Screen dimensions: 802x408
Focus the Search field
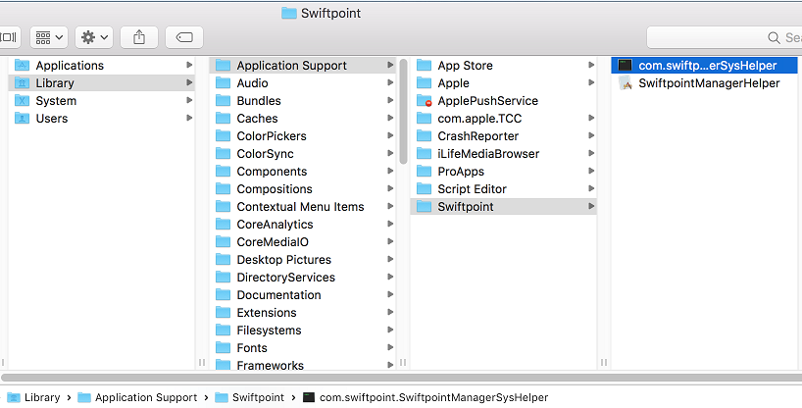click(x=725, y=37)
